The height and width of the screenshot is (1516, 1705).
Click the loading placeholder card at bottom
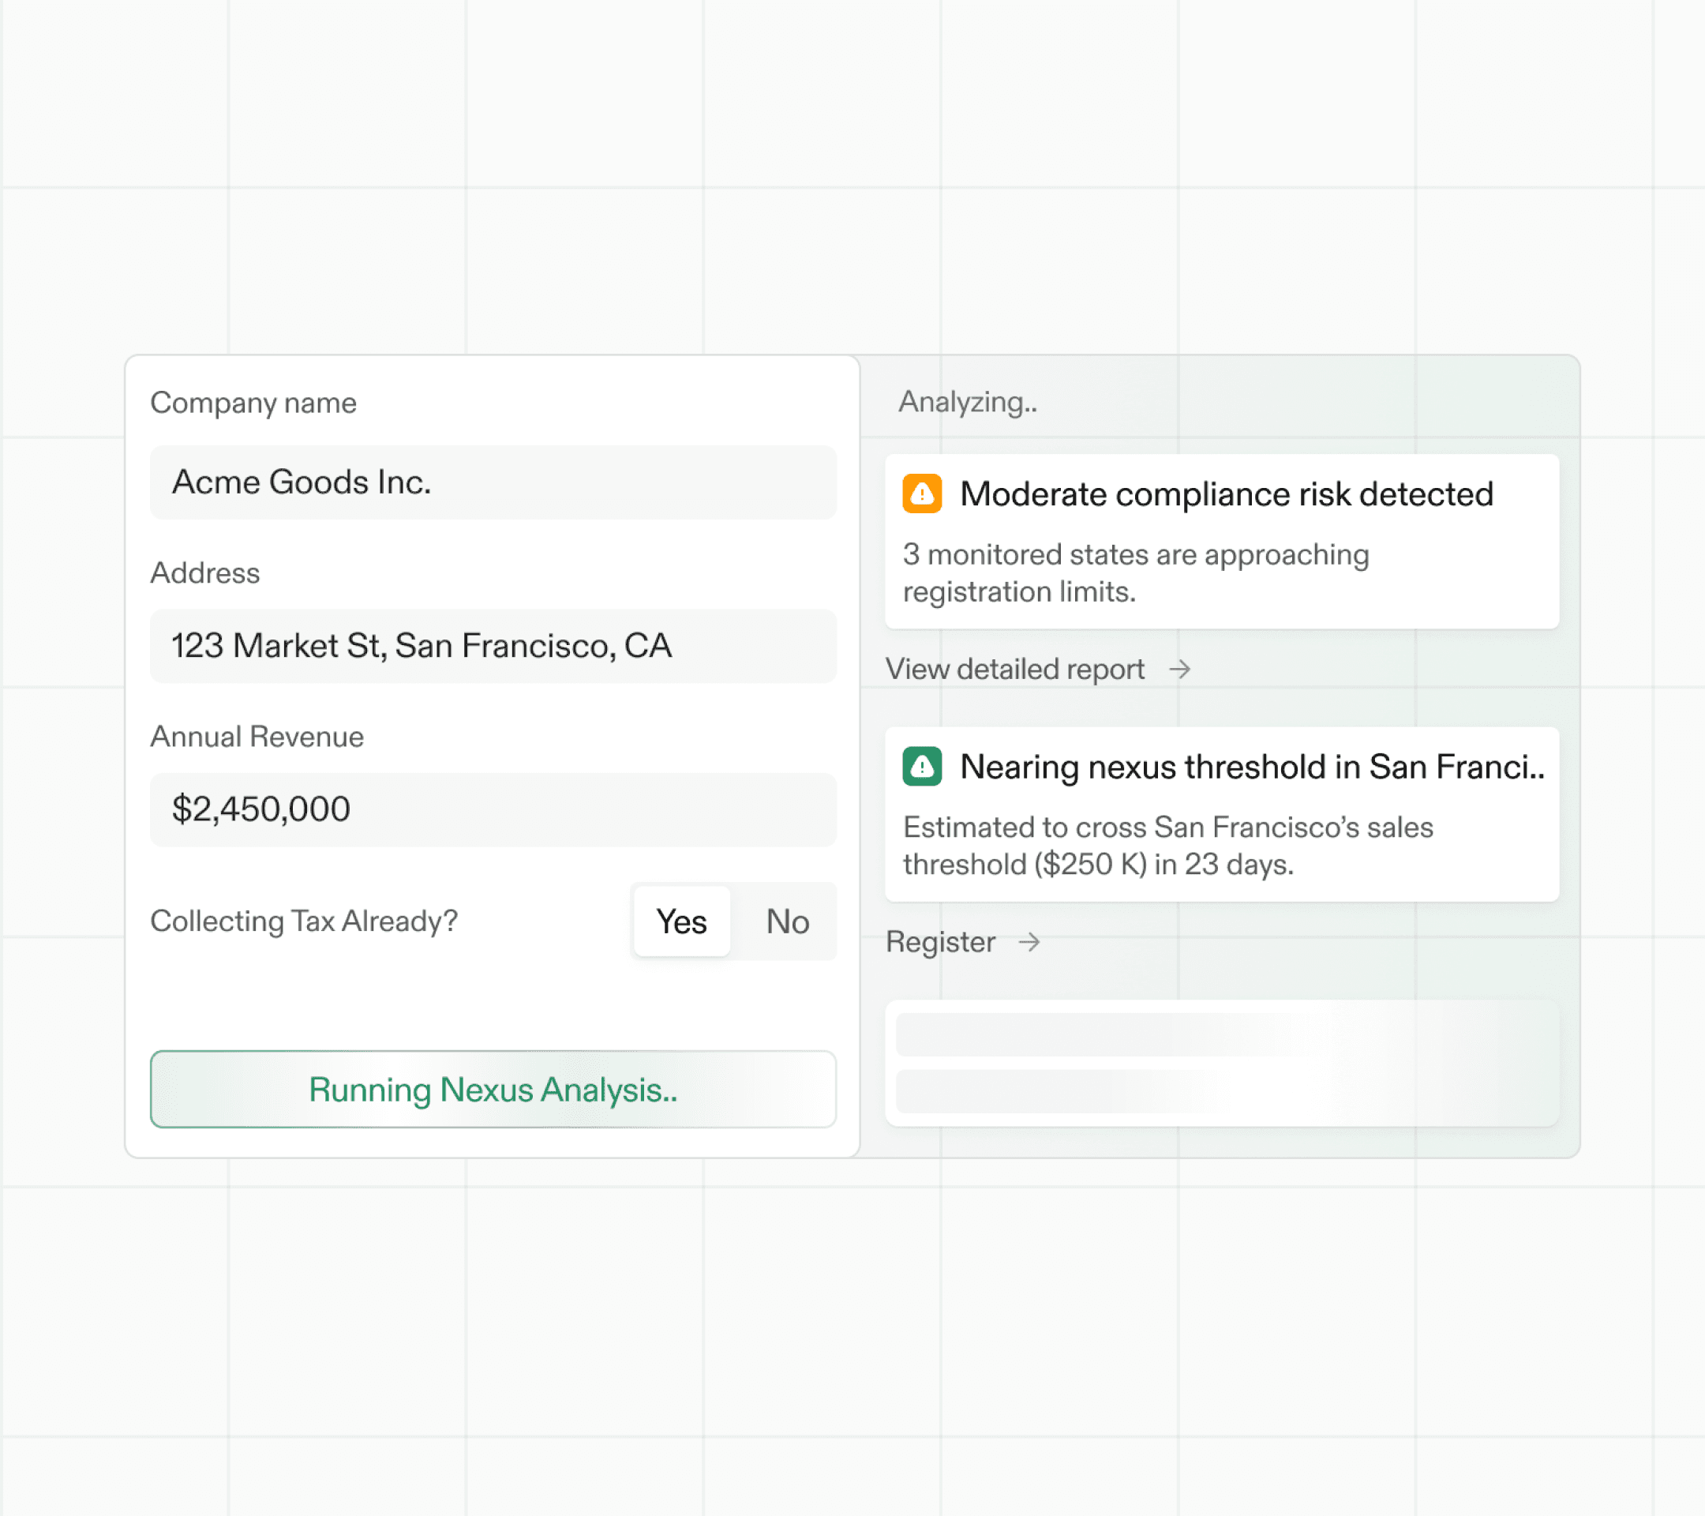coord(1221,1063)
